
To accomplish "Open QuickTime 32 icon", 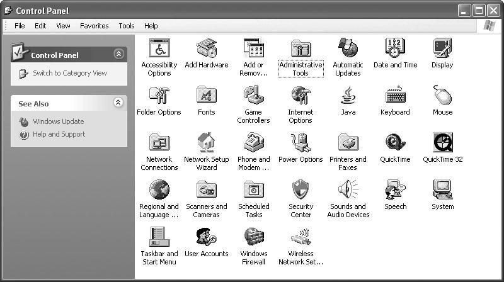I will 442,143.
